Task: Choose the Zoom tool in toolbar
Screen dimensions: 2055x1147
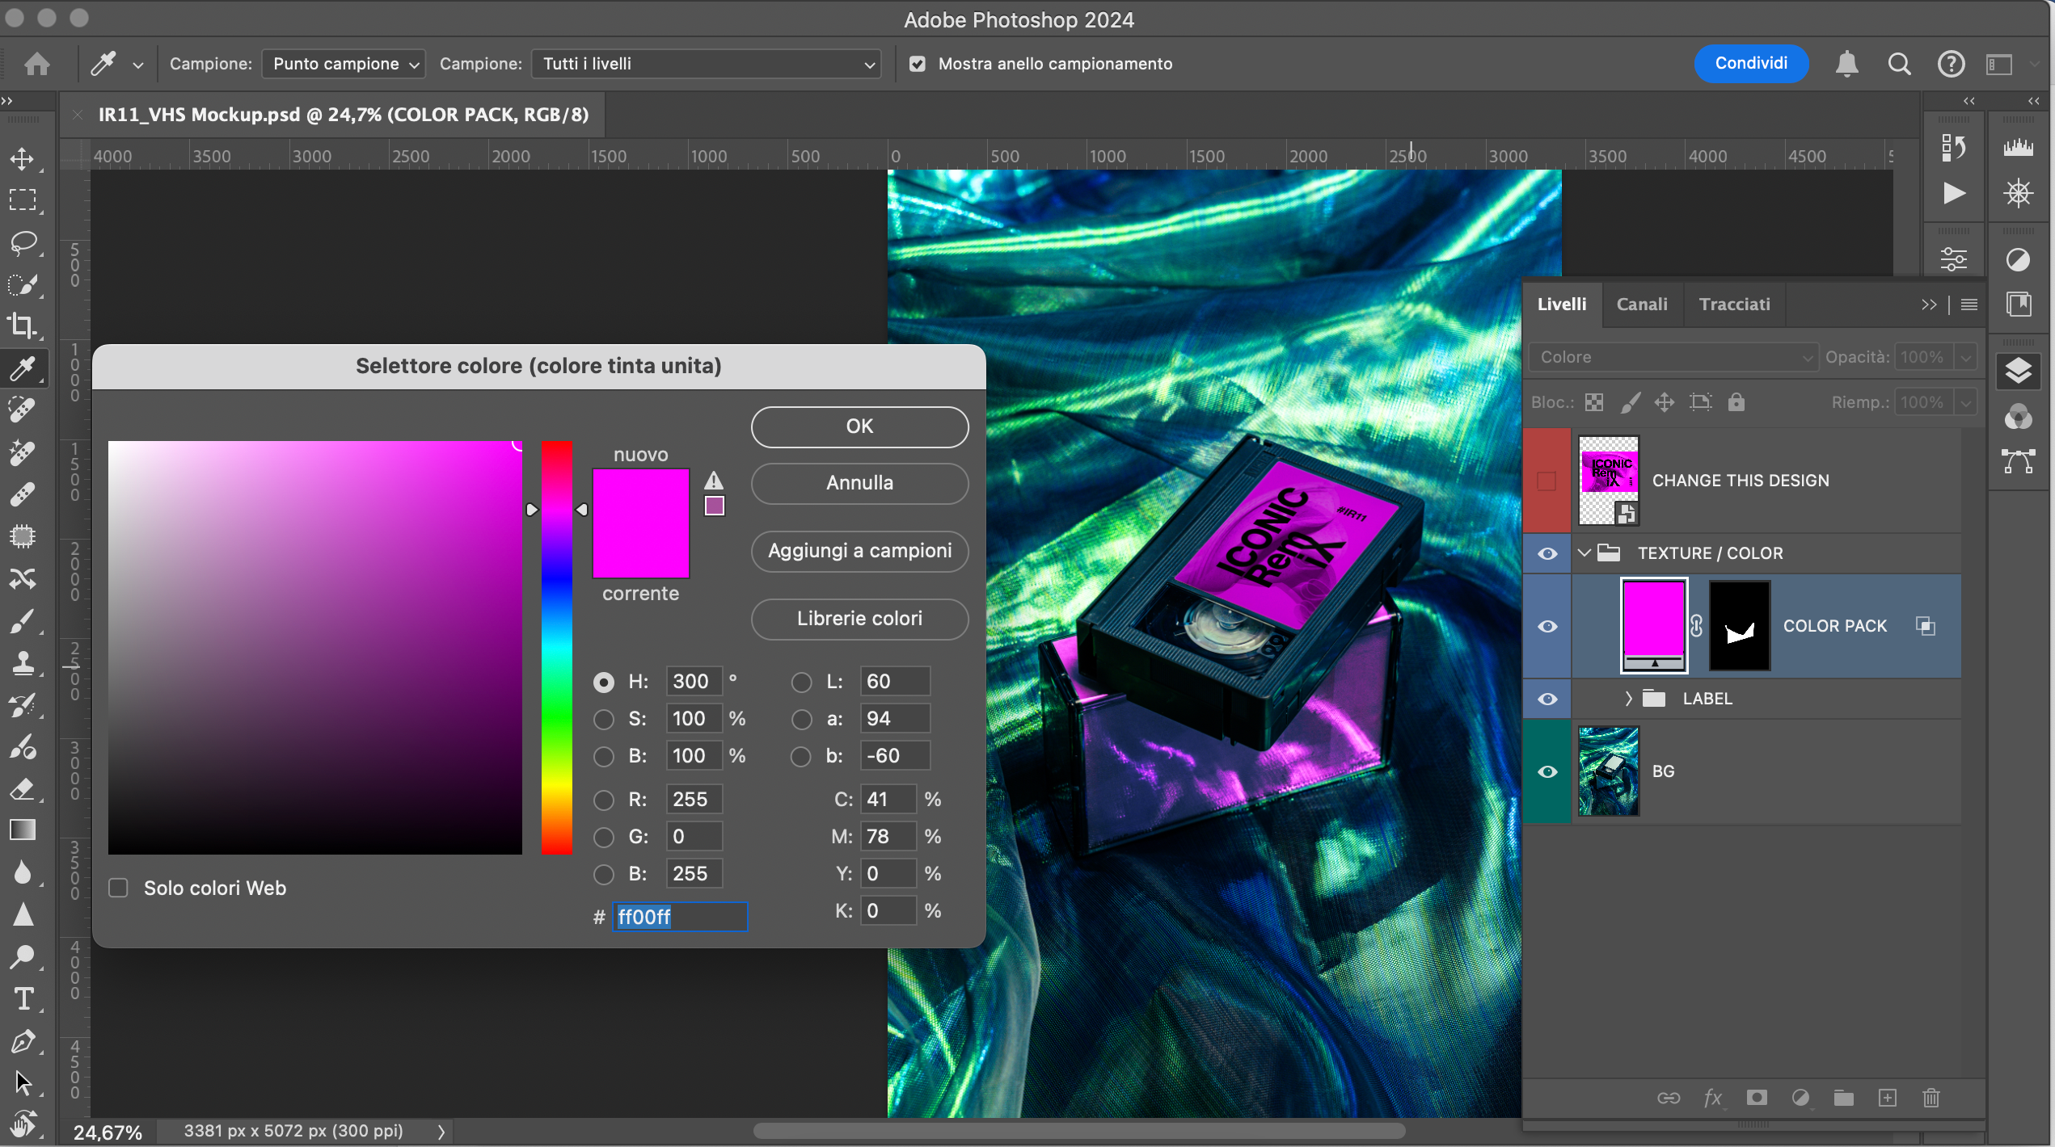Action: tap(23, 957)
